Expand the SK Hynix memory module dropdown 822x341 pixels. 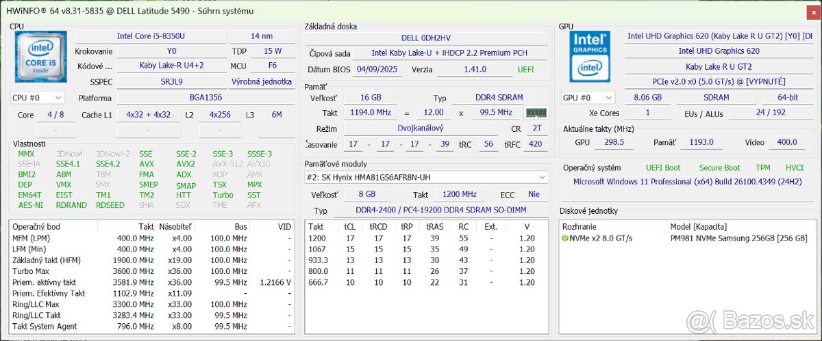pyautogui.click(x=543, y=177)
